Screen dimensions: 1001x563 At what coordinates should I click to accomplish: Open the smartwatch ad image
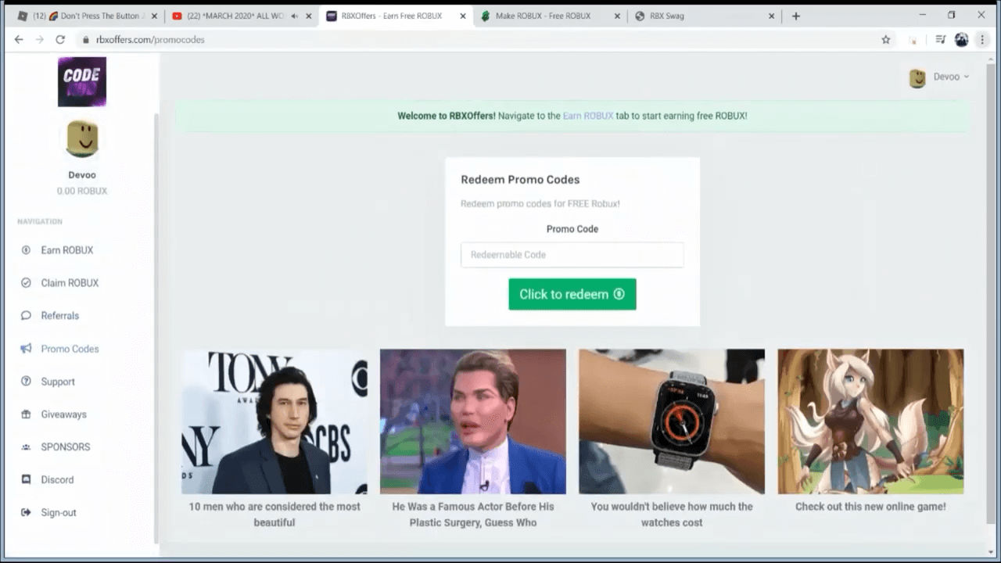click(672, 421)
